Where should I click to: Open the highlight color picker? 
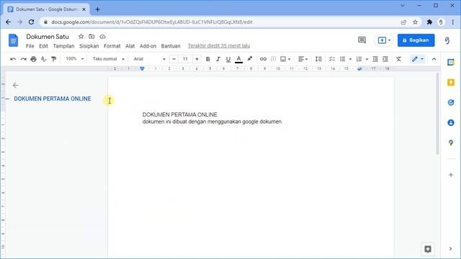(x=250, y=59)
